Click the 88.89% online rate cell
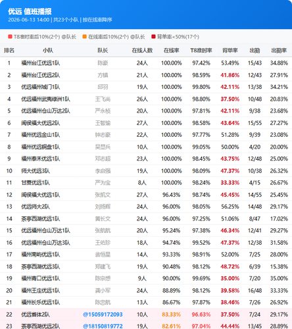292x329 pixels. (x=172, y=290)
